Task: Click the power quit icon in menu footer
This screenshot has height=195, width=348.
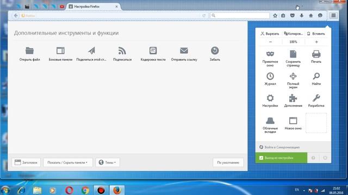Action: [x=325, y=158]
